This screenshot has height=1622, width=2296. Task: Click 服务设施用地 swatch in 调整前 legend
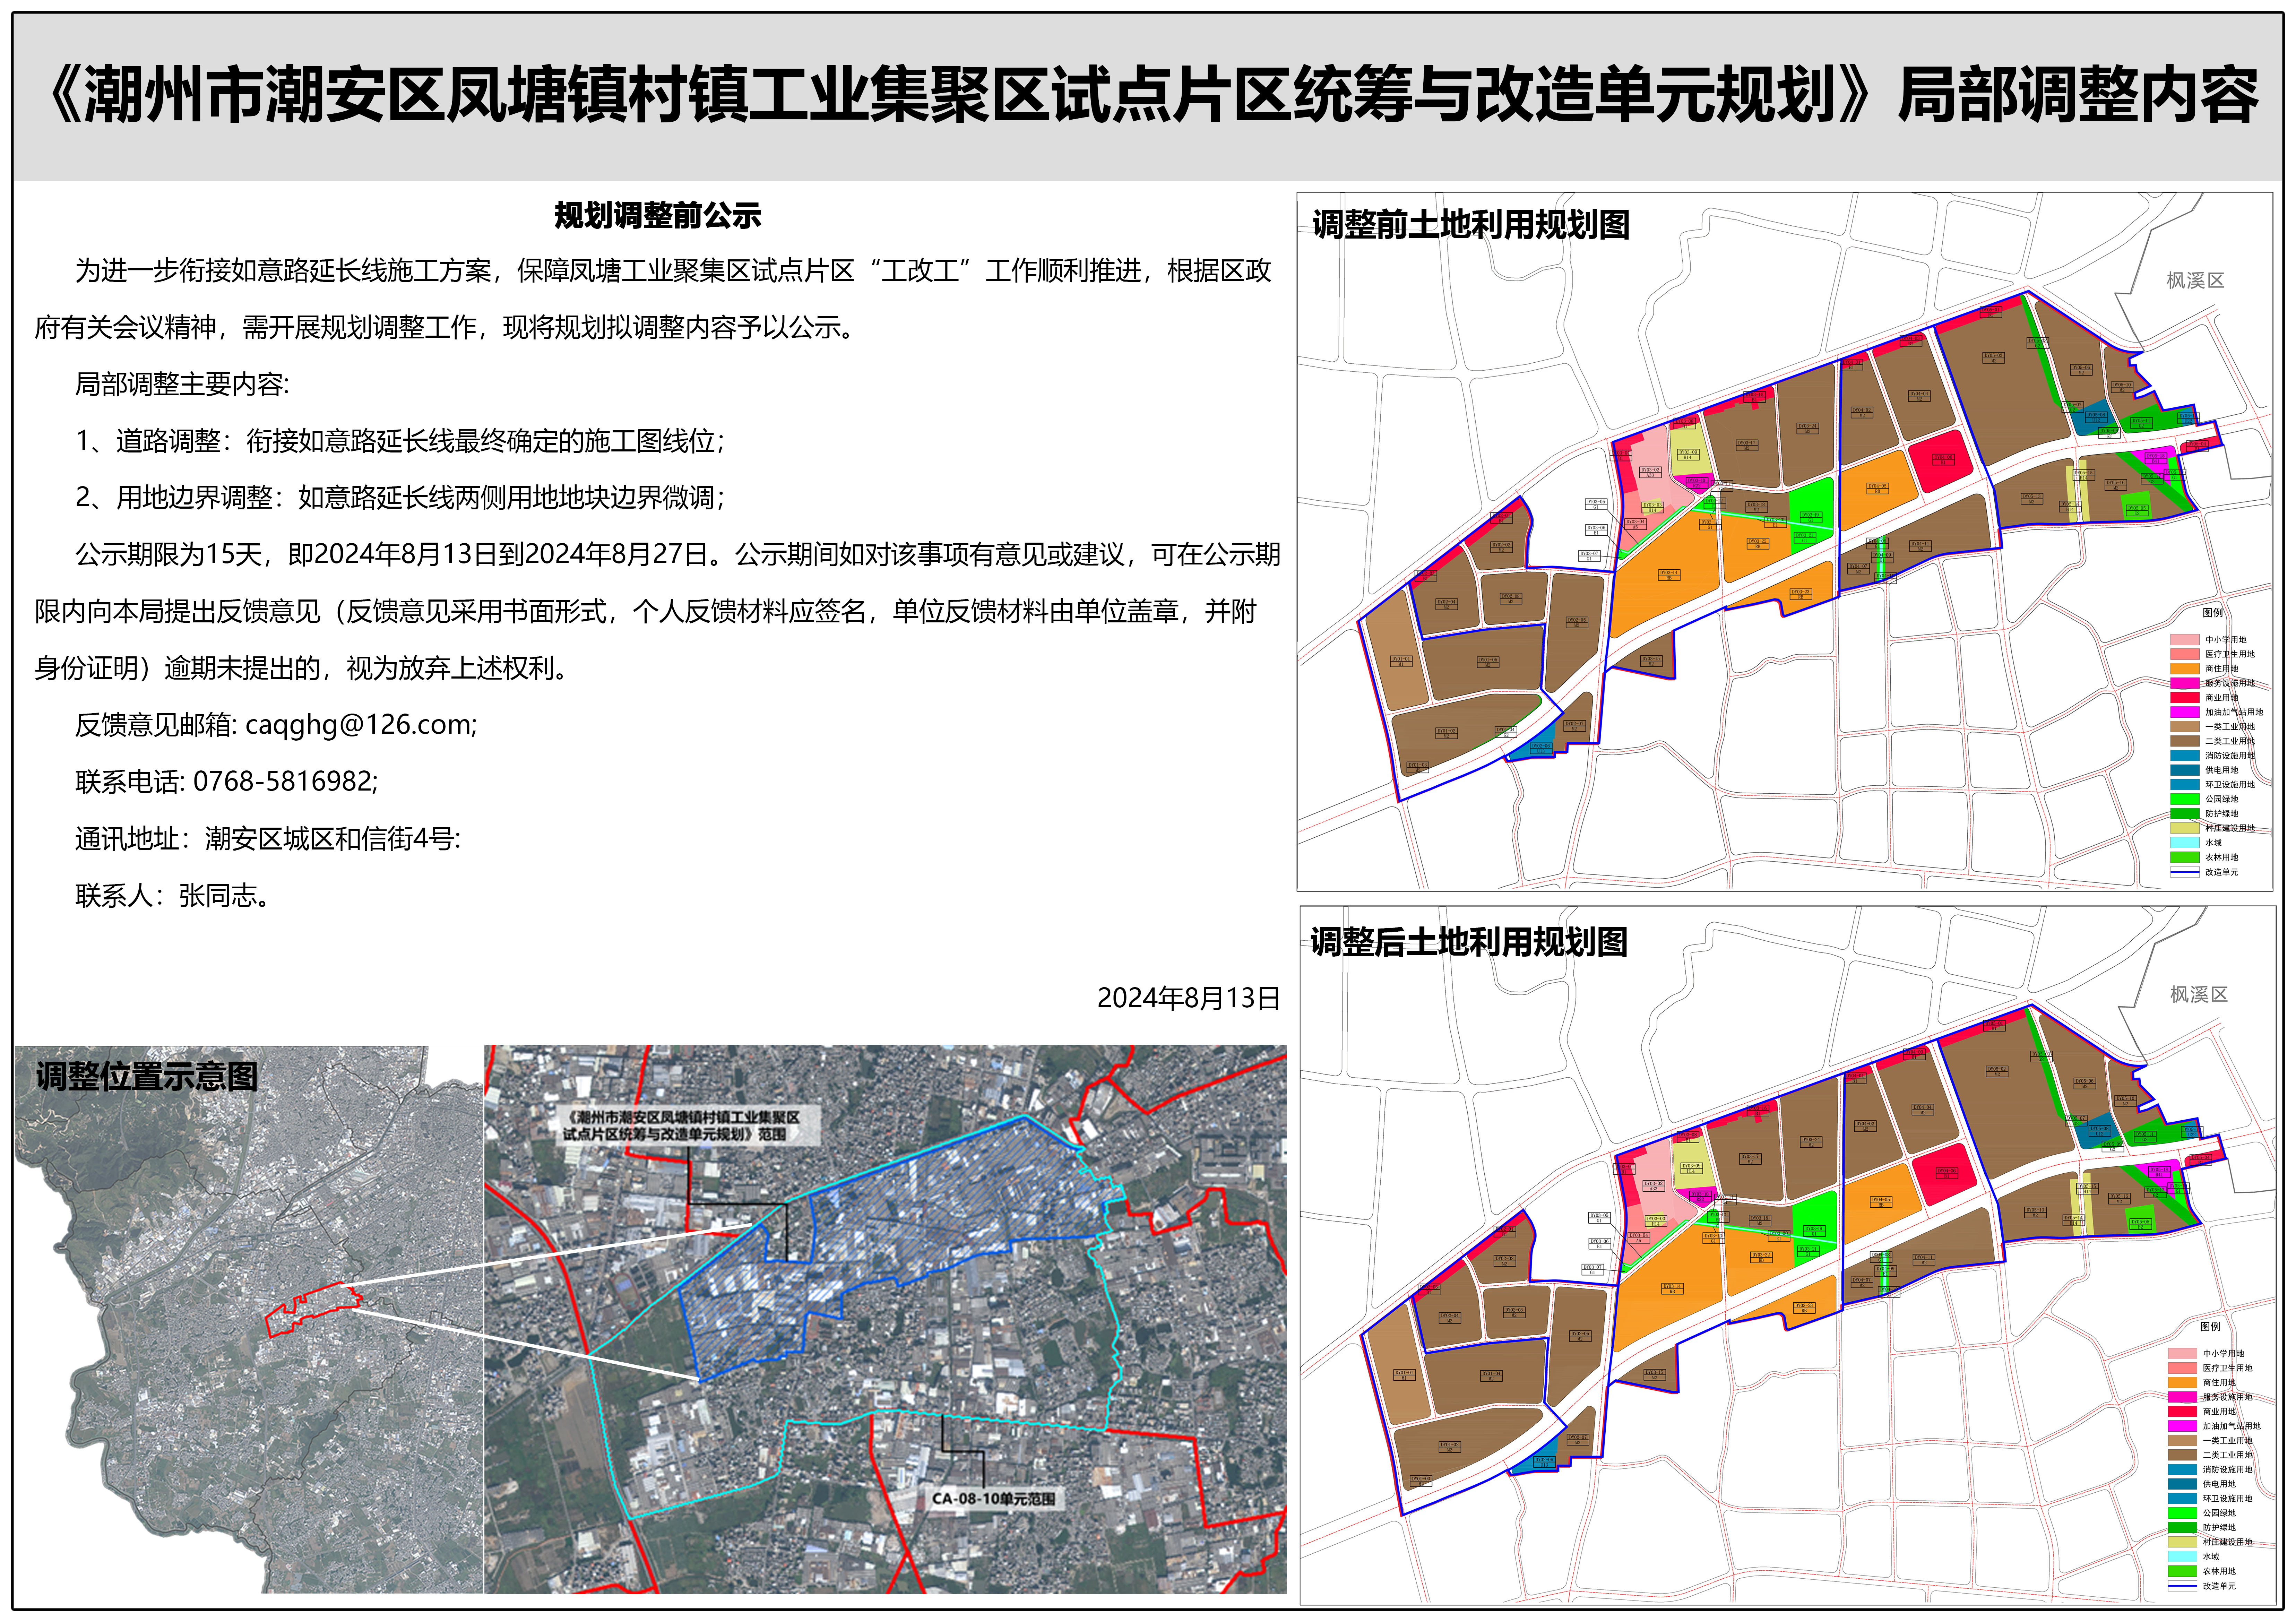(x=2185, y=683)
